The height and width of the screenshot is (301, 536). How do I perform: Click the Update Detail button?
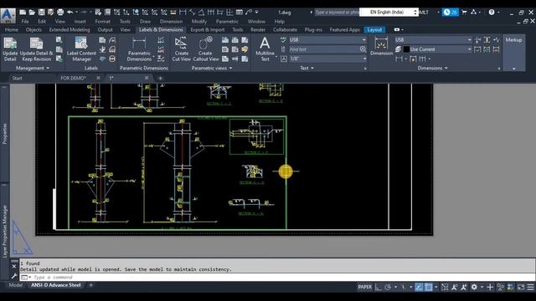click(x=10, y=49)
